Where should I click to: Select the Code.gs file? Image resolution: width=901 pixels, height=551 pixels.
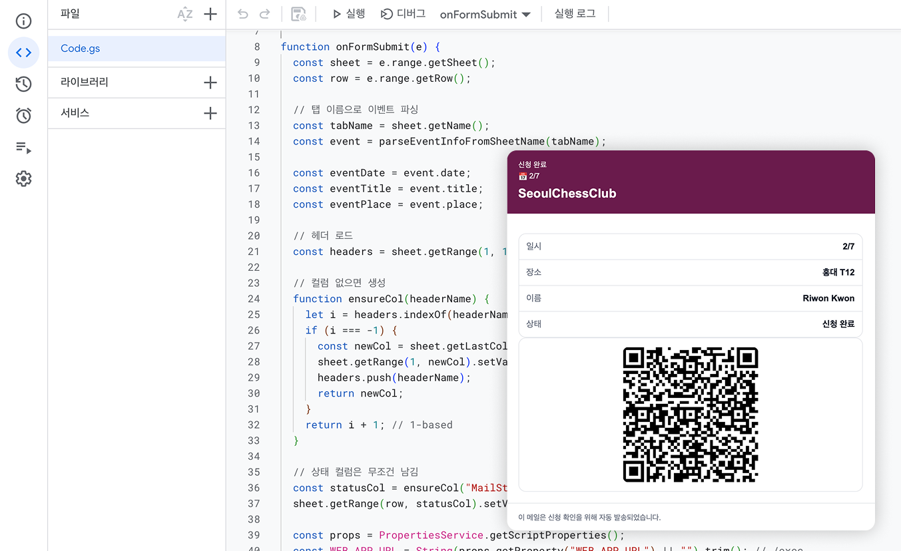(x=137, y=49)
